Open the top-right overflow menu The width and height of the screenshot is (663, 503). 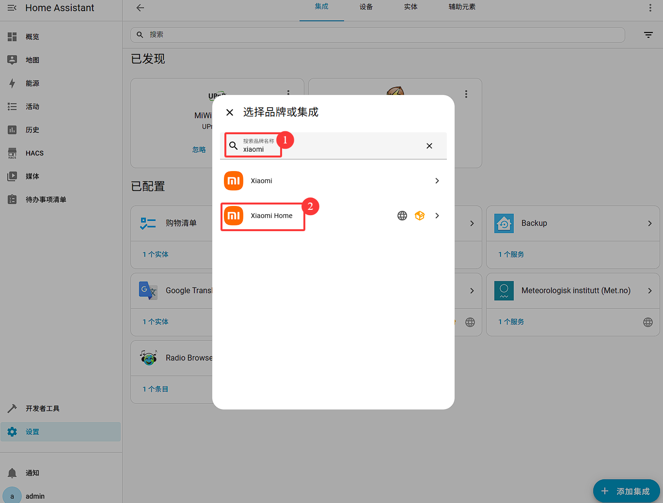coord(650,8)
